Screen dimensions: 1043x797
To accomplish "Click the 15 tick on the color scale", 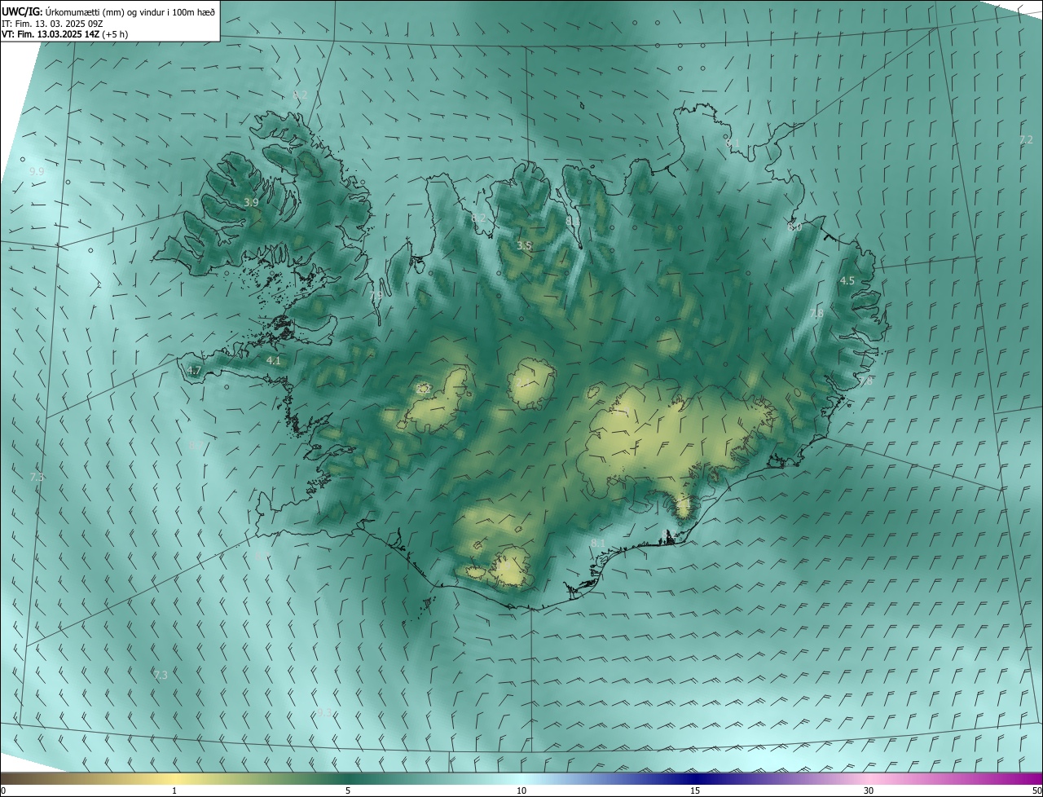I will (695, 791).
